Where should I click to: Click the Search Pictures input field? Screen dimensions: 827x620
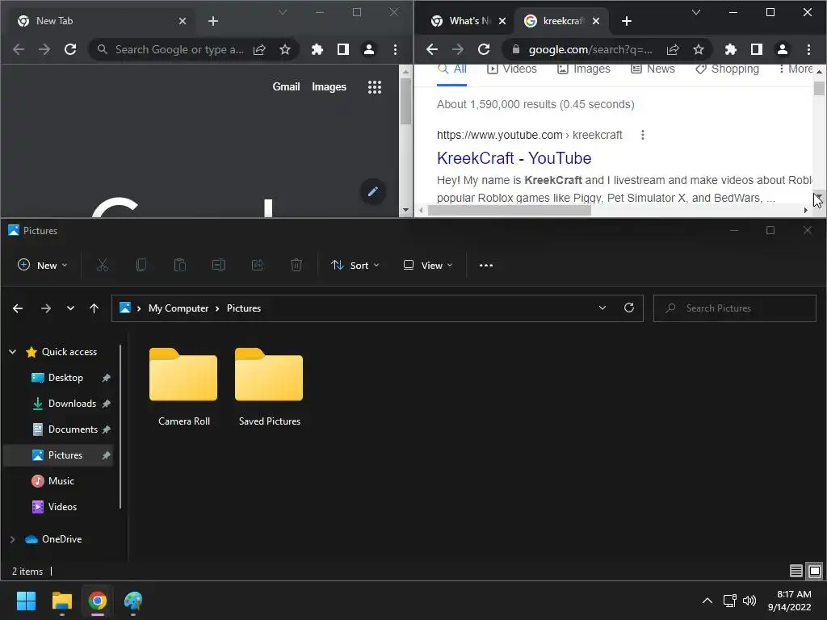coord(734,308)
